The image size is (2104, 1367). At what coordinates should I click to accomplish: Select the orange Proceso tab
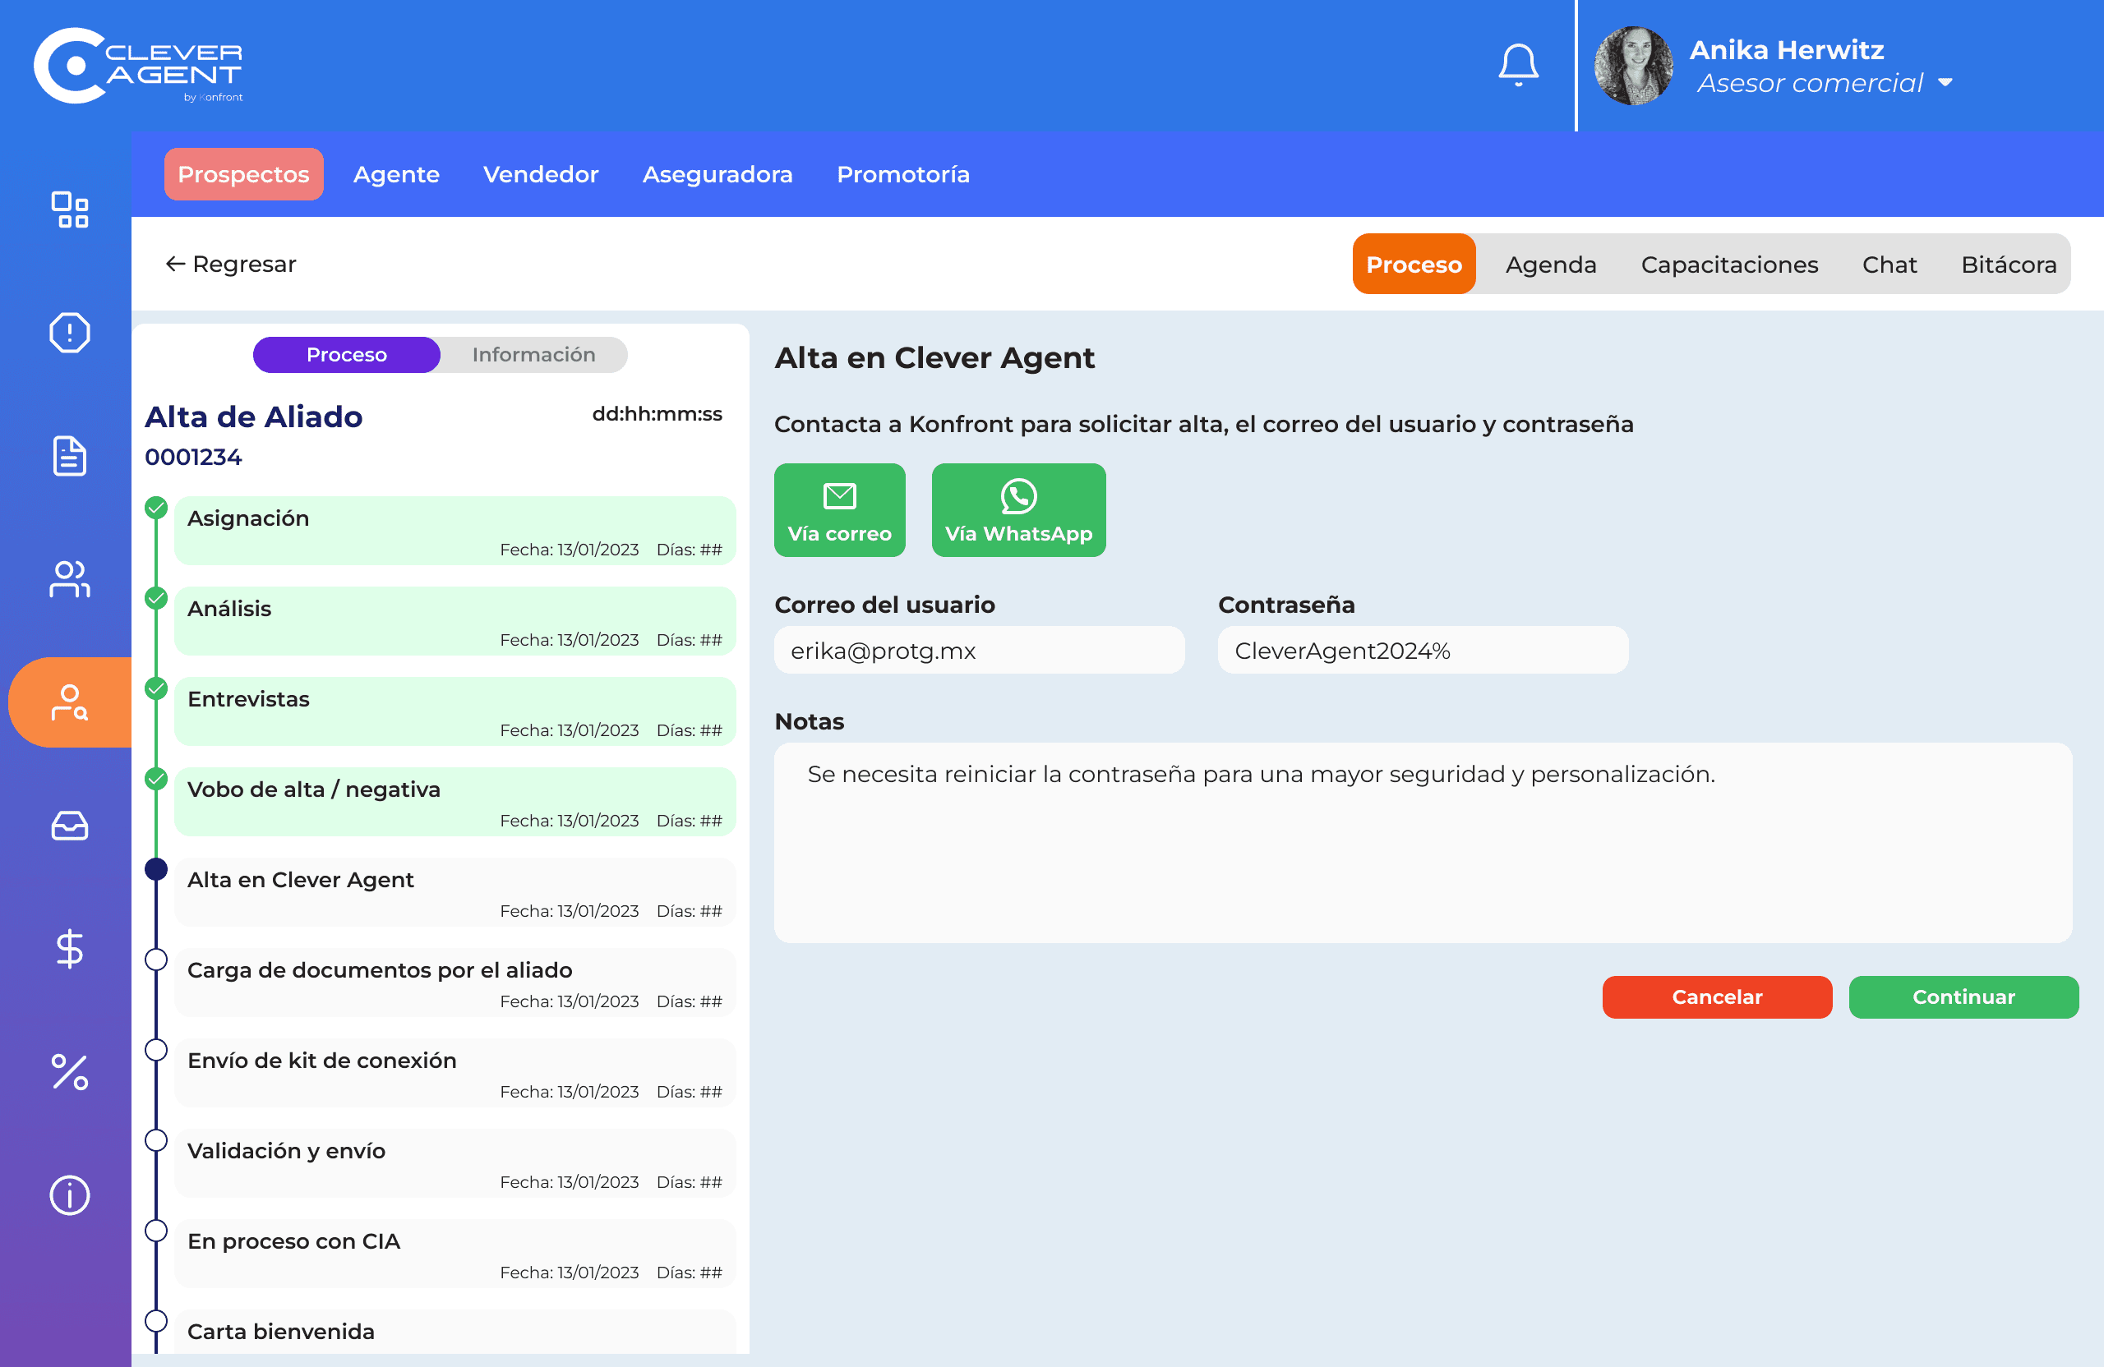pyautogui.click(x=1414, y=265)
